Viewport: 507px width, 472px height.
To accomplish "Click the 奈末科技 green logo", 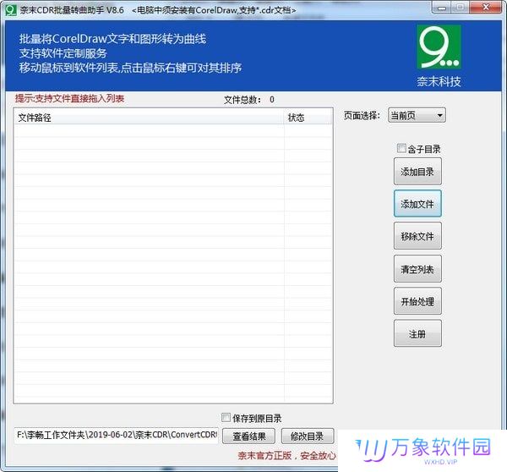I will pos(439,47).
